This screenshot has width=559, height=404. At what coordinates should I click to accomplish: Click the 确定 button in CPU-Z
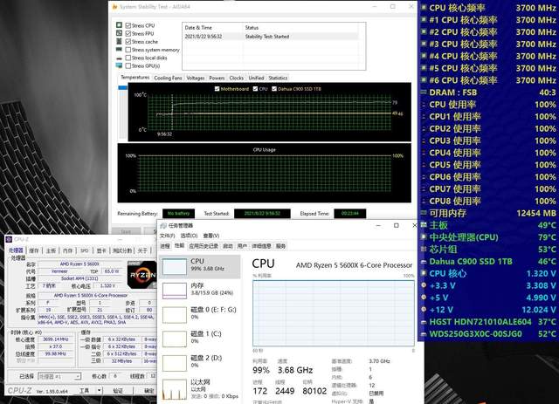coord(148,390)
